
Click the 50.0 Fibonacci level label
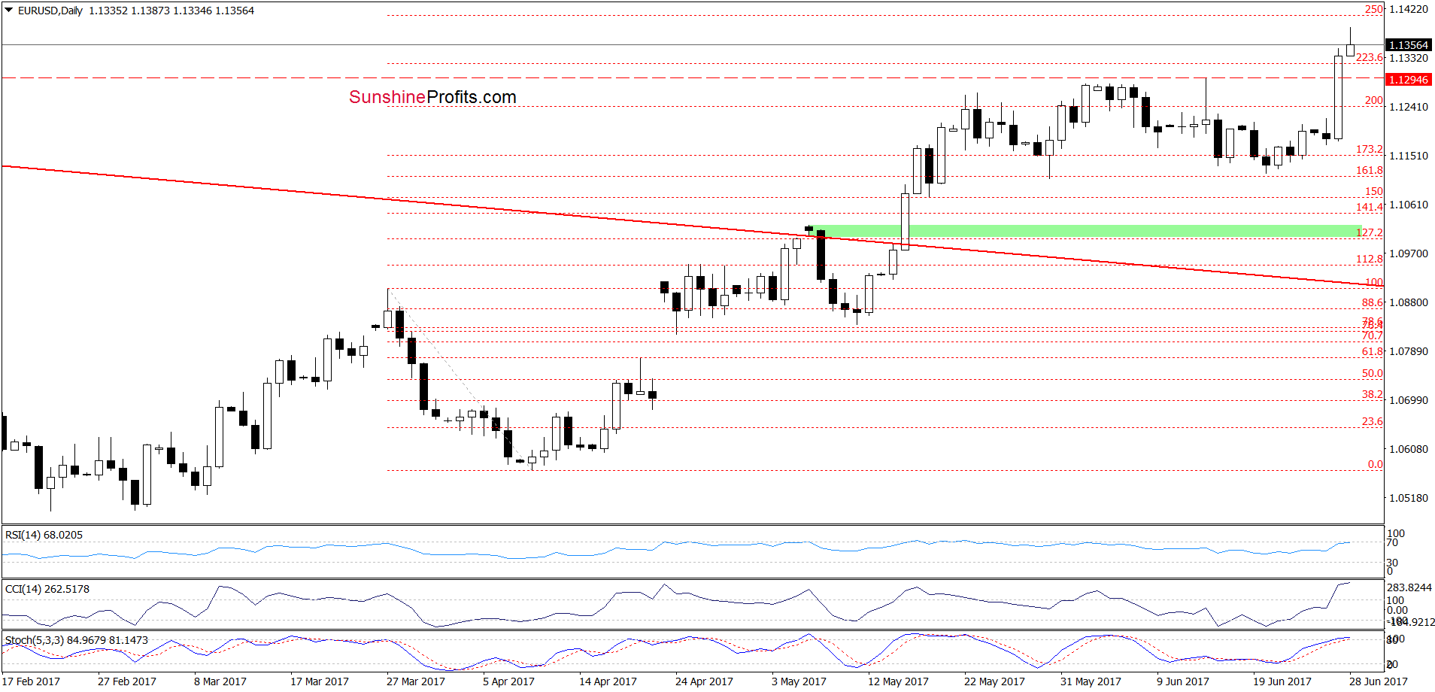(x=1372, y=374)
